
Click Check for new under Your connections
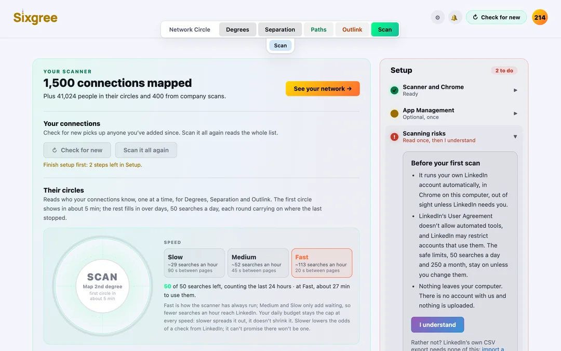pos(77,150)
